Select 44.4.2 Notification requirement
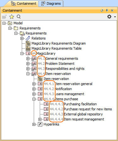This screenshot has height=141, width=118. point(58,89)
